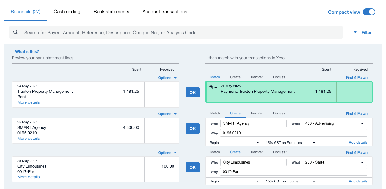386x189 pixels.
Task: Expand Options for SMART Agency line
Action: [x=167, y=114]
